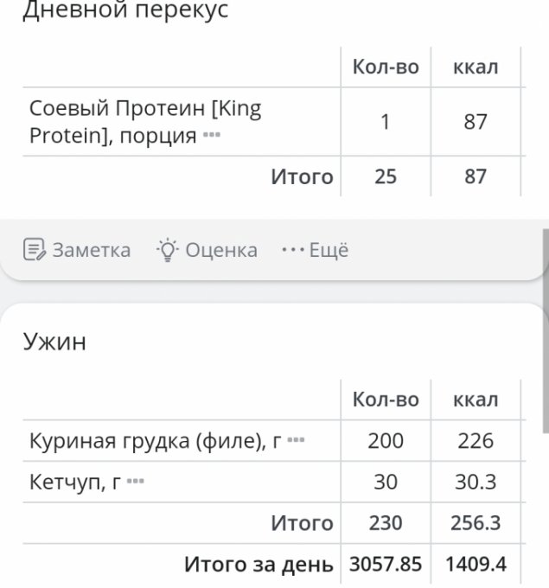Screen dimensions: 549x588
Task: Open the Куриная грудка (филе) food entry
Action: click(156, 441)
